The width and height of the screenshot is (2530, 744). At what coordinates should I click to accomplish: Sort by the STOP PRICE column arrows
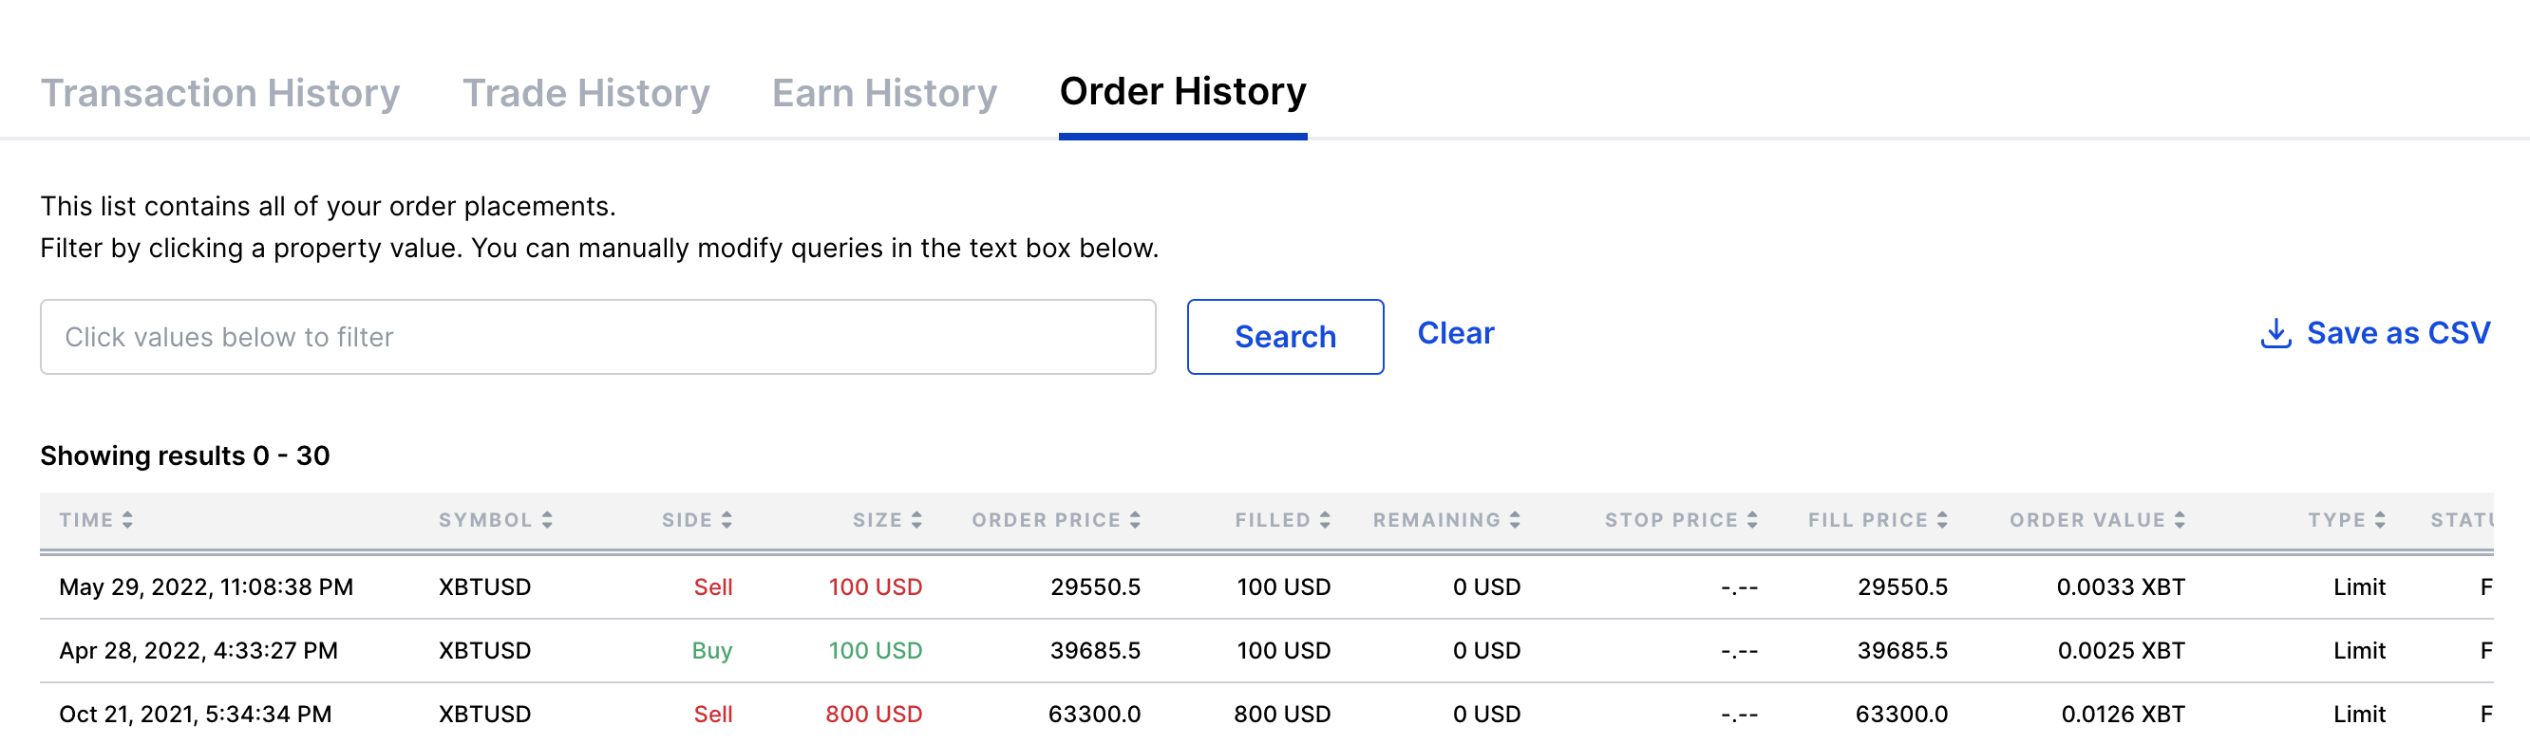coord(1753,520)
